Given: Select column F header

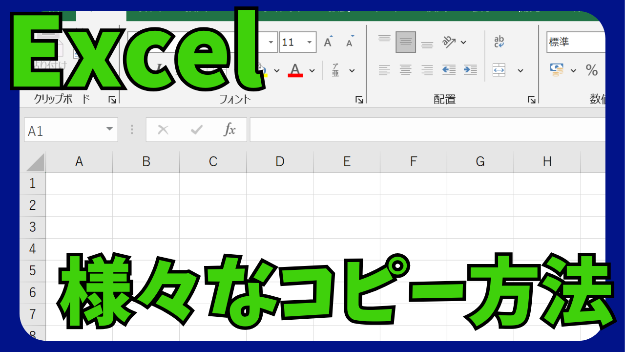Looking at the screenshot, I should (x=414, y=162).
